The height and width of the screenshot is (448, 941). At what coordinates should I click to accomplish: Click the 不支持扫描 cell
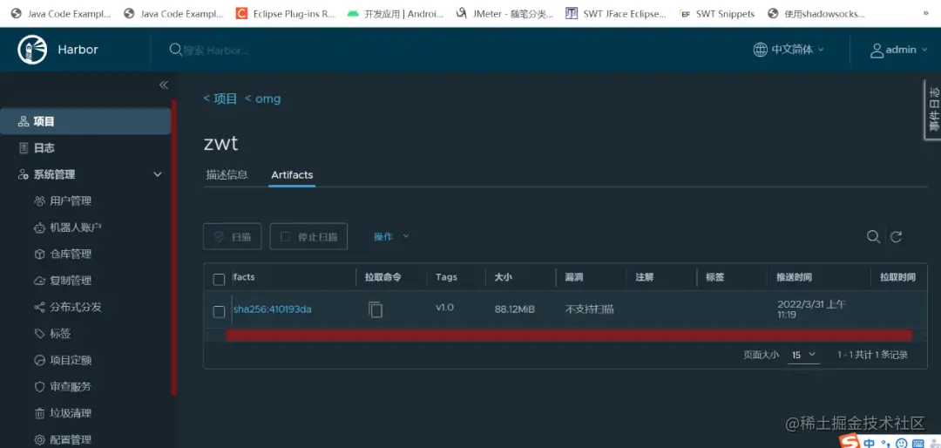tap(589, 309)
